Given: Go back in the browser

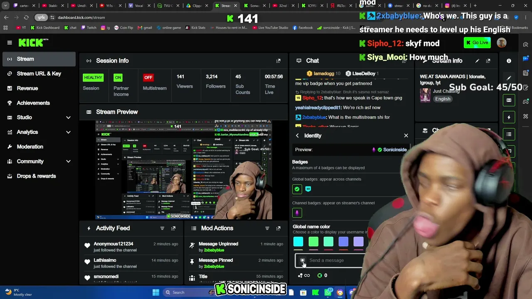Looking at the screenshot, I should (6, 17).
